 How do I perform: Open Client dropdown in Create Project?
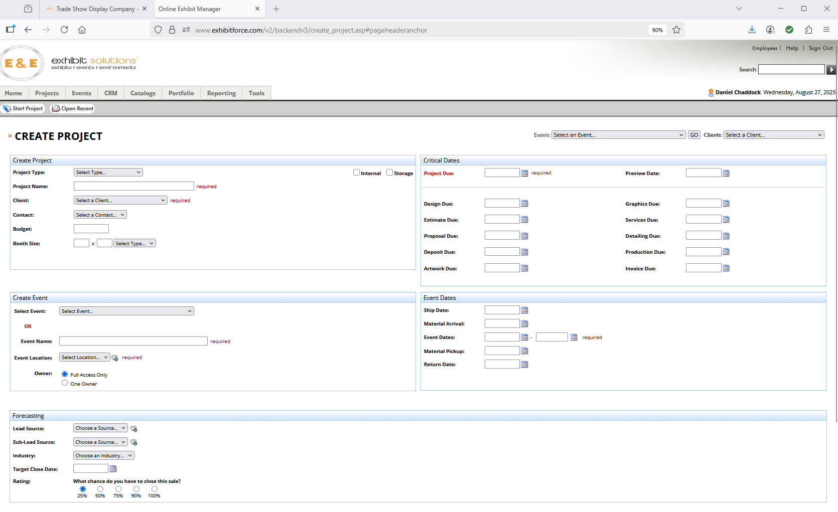pyautogui.click(x=120, y=200)
